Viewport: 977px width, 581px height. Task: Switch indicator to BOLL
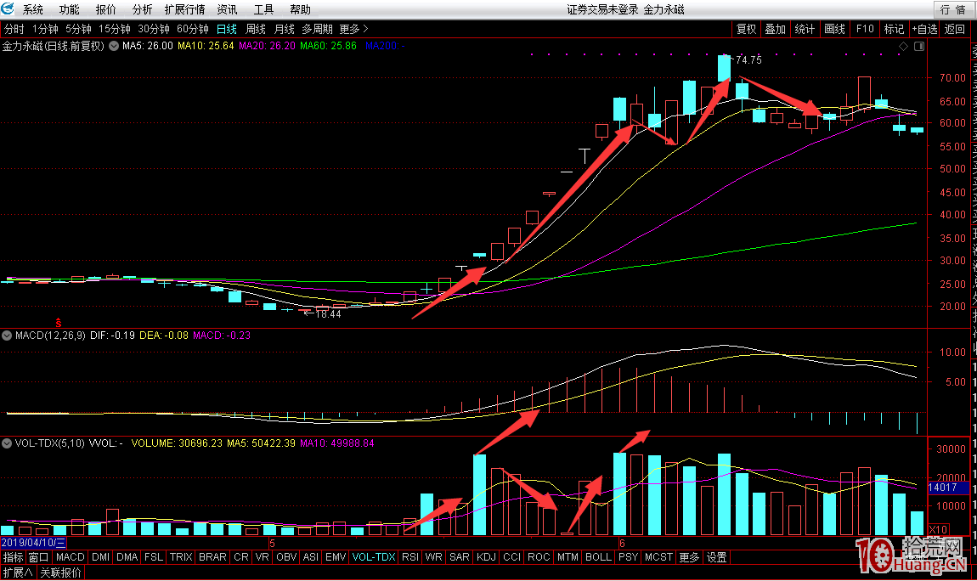(598, 557)
